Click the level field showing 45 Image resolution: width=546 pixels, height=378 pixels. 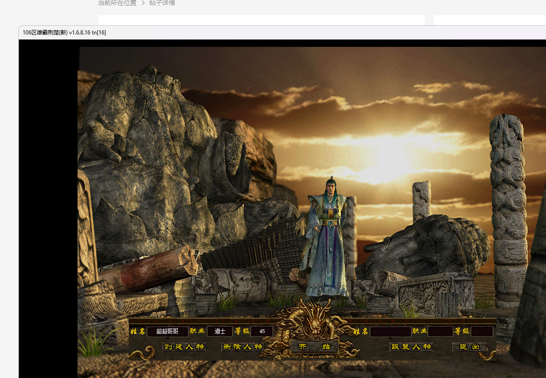[262, 331]
